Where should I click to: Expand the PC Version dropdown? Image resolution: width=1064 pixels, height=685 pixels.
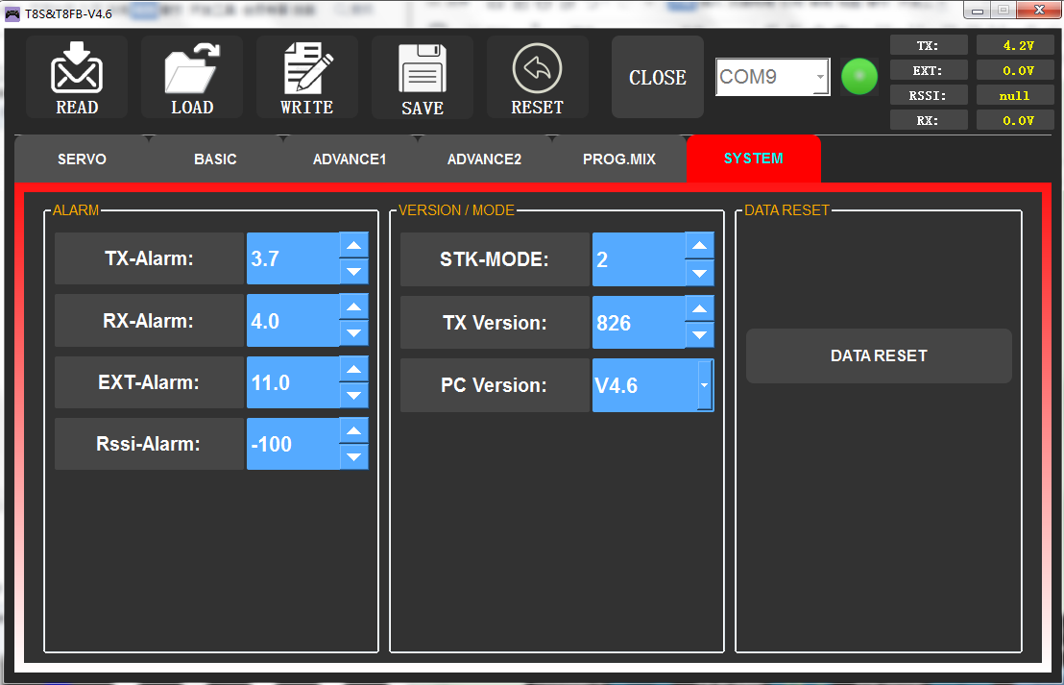(704, 385)
